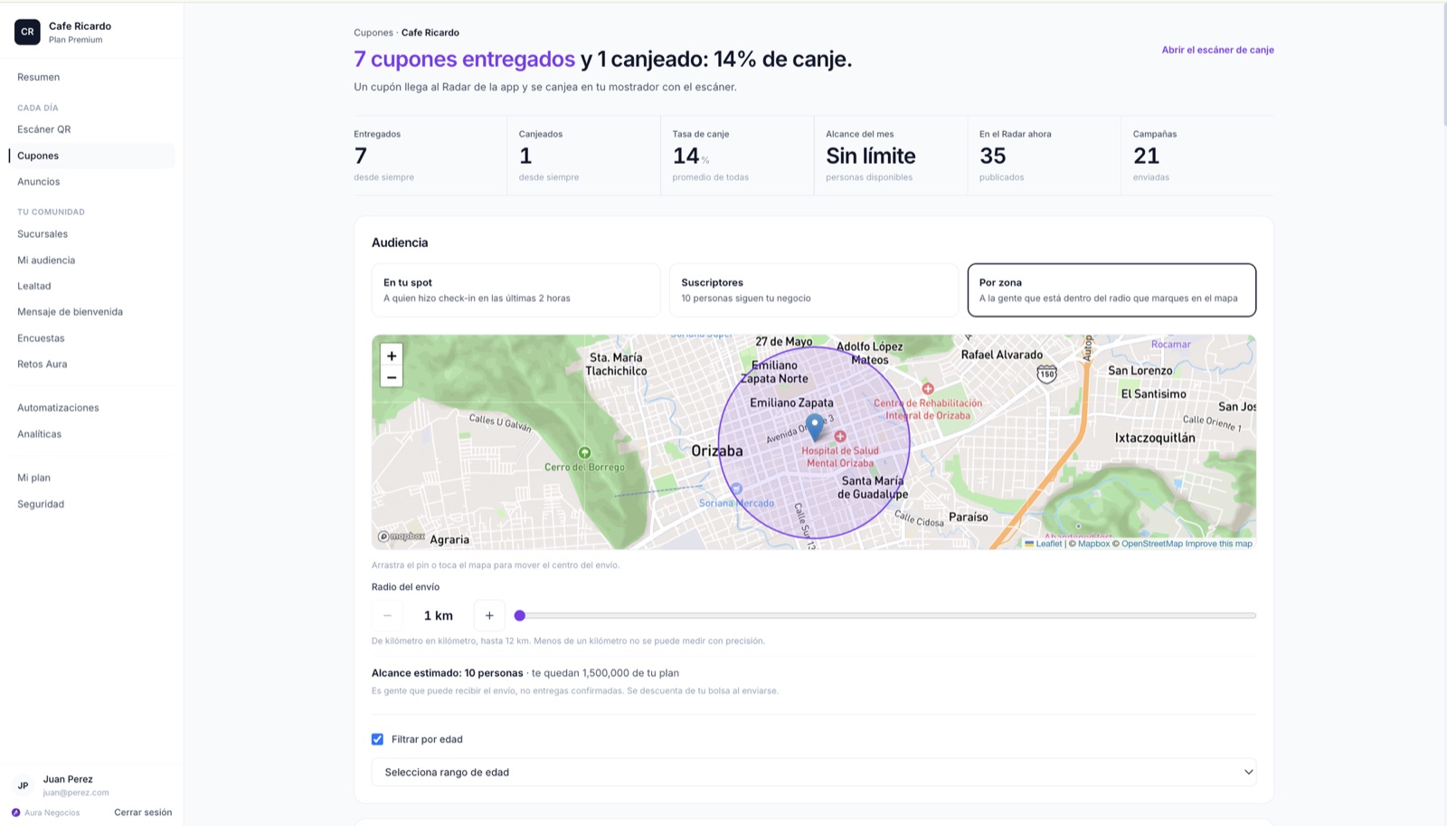This screenshot has height=826, width=1447.
Task: Click the CR business avatar logo
Action: point(27,32)
